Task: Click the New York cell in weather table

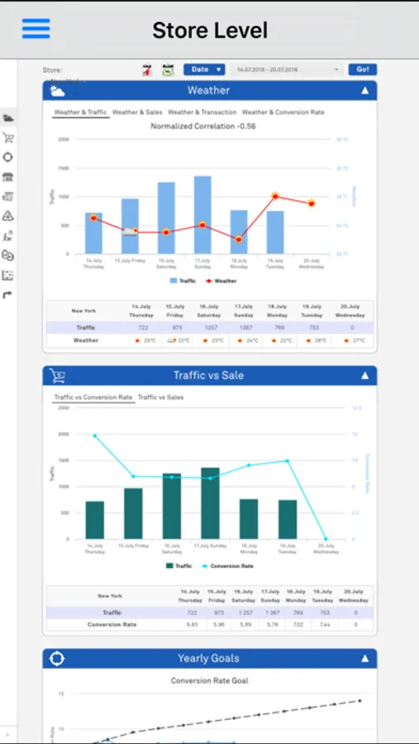Action: [83, 311]
